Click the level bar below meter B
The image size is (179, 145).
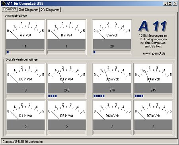[x=66, y=52]
